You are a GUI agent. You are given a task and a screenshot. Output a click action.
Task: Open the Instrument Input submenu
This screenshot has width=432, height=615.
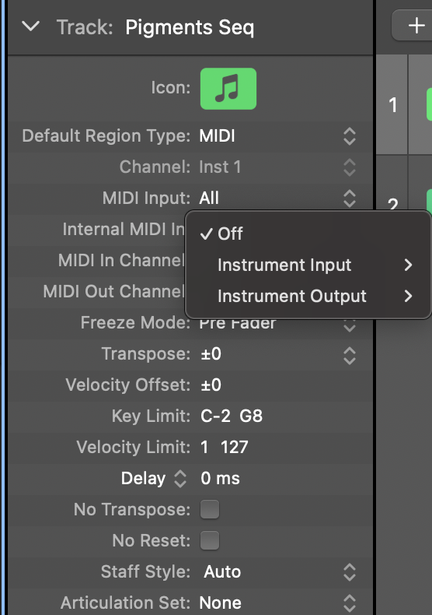point(308,265)
